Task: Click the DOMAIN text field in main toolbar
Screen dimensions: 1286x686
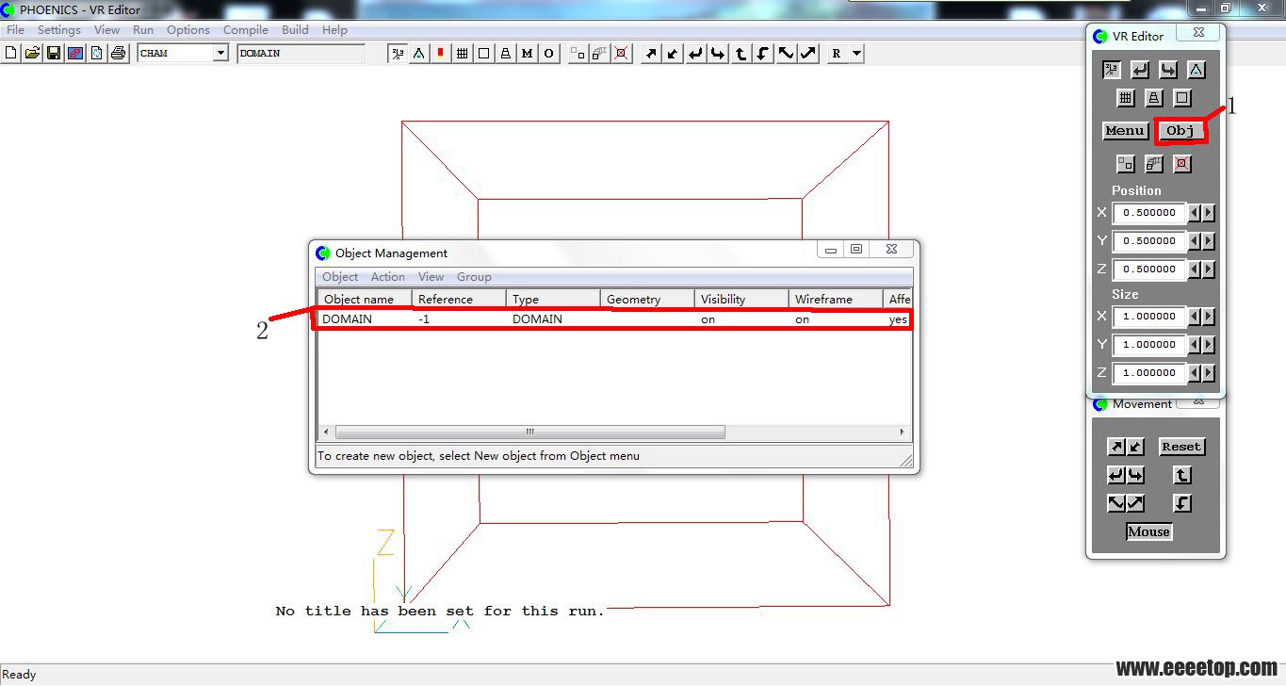Action: point(301,54)
